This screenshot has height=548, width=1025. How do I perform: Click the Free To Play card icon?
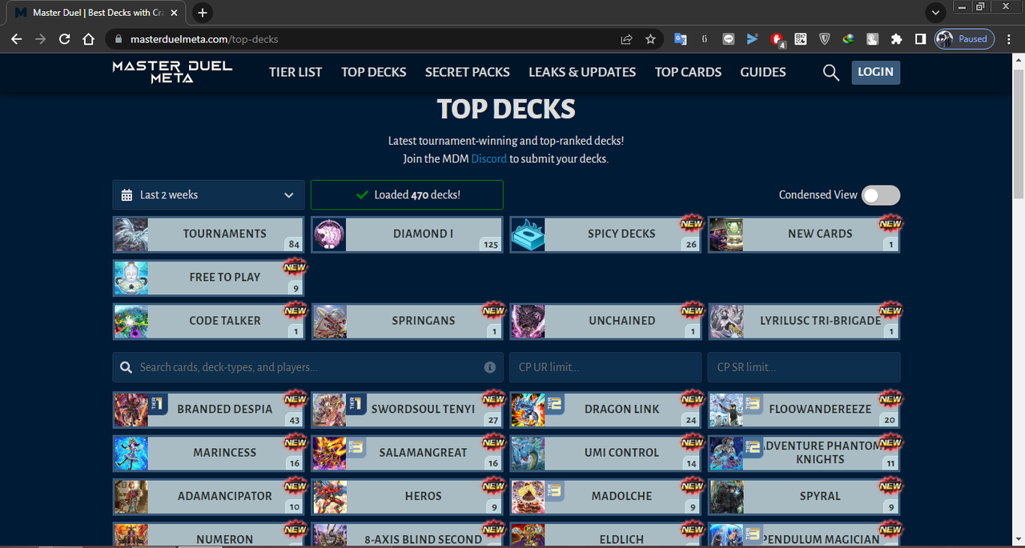(130, 278)
